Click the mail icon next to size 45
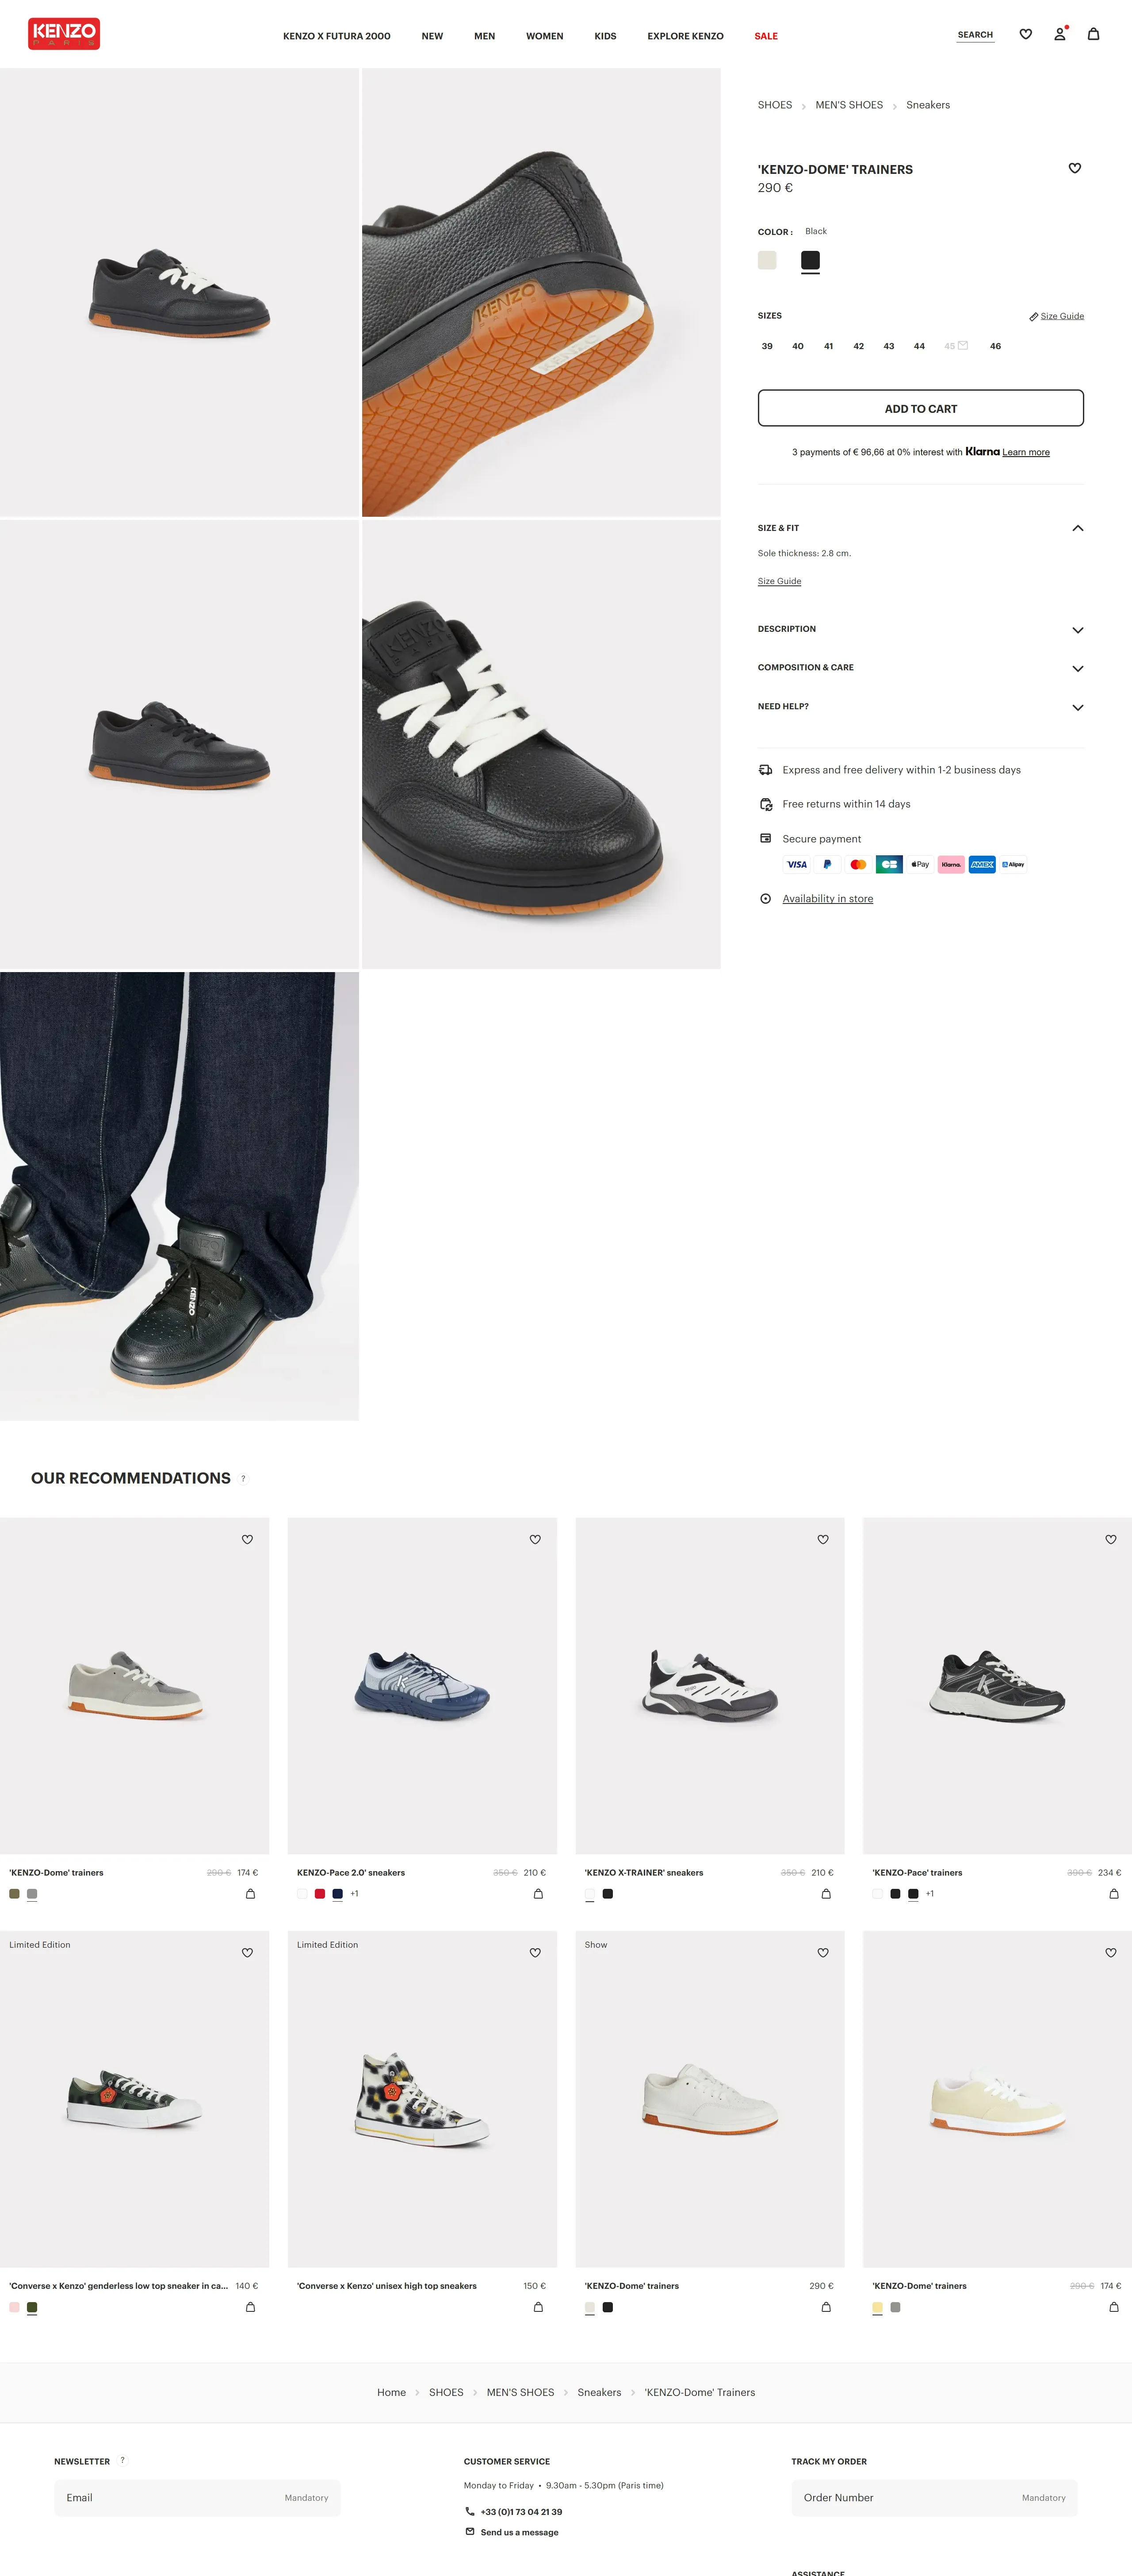This screenshot has width=1132, height=2576. tap(962, 346)
